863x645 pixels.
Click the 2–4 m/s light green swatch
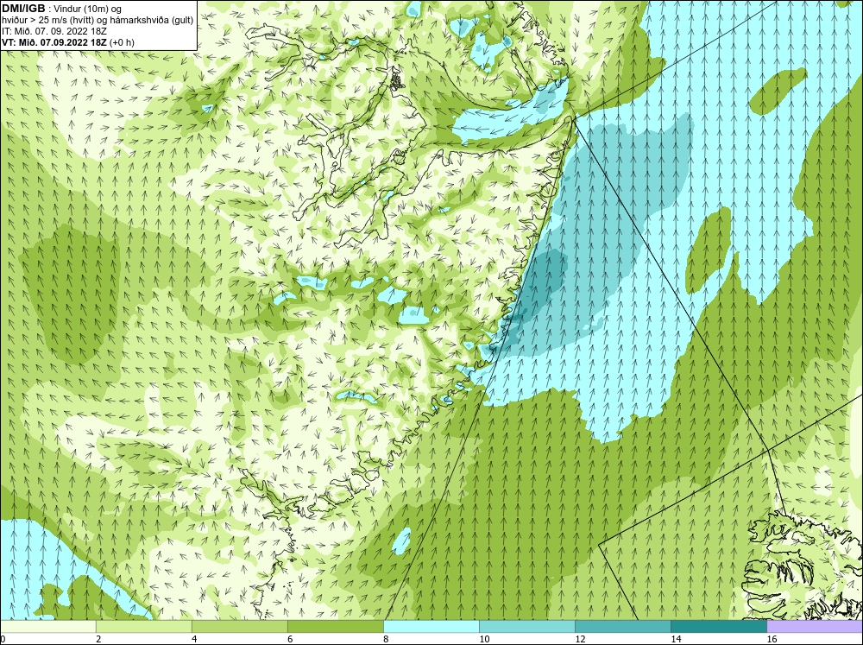pyautogui.click(x=143, y=626)
